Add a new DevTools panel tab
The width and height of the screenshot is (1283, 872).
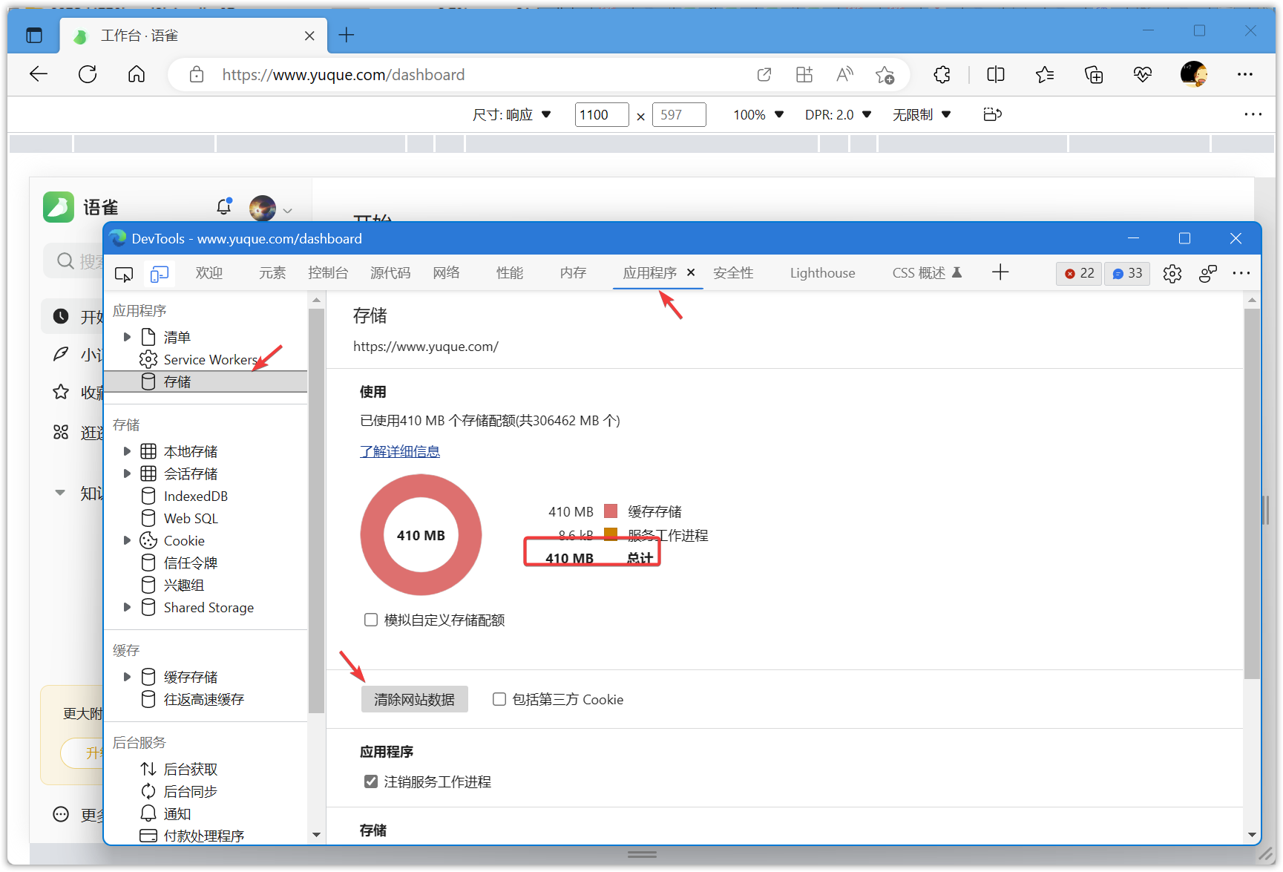[x=1000, y=272]
